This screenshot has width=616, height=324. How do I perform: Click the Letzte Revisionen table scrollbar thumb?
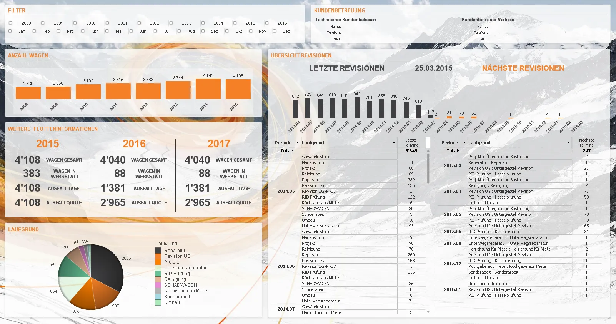(x=428, y=169)
